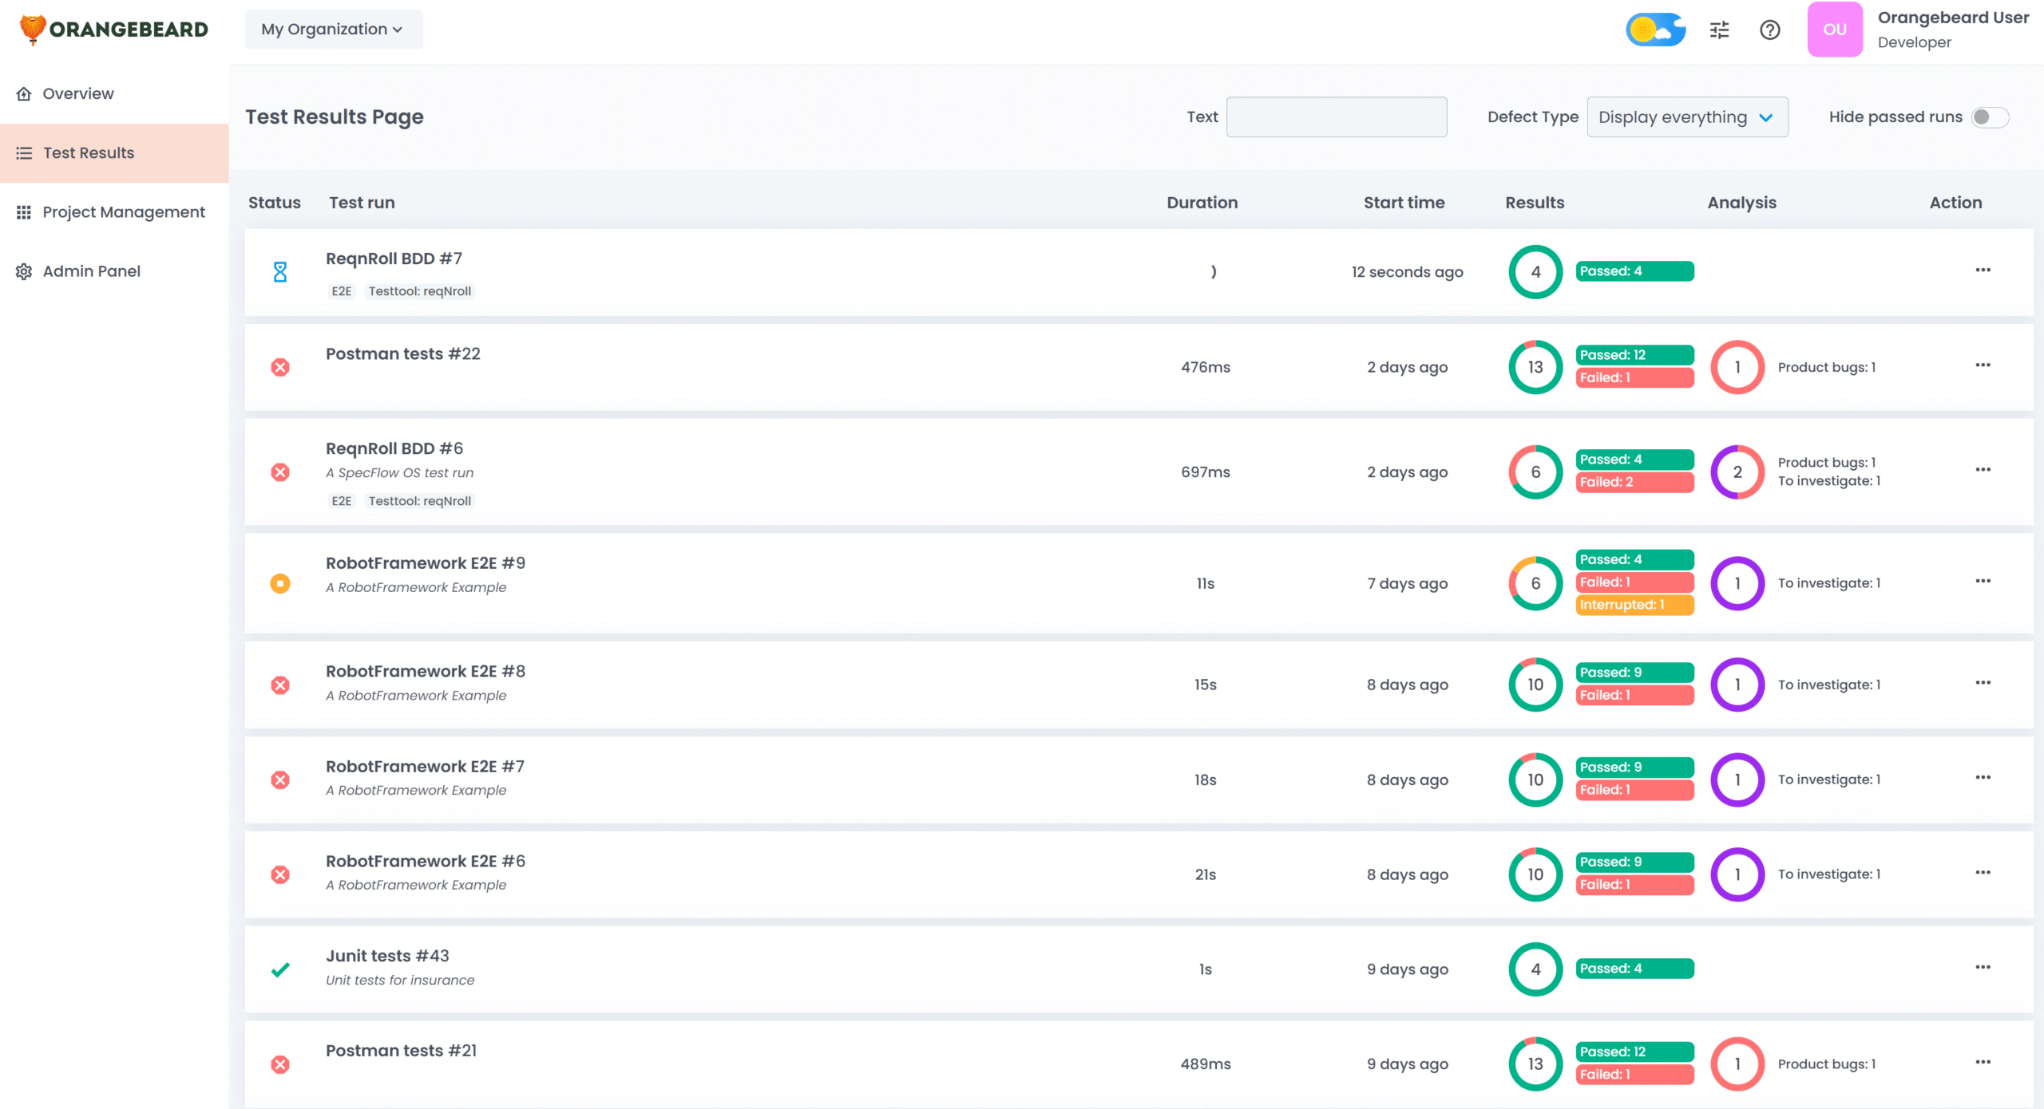Click the OU user avatar
2044x1109 pixels.
click(x=1834, y=30)
